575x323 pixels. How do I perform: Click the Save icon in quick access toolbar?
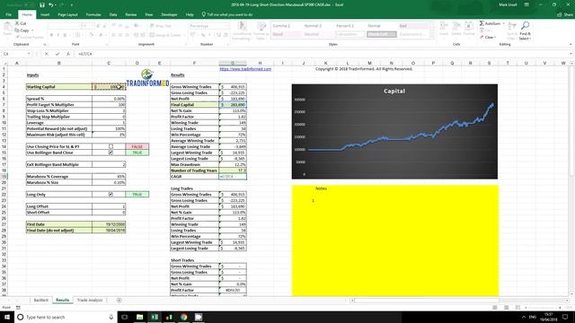[42, 4]
